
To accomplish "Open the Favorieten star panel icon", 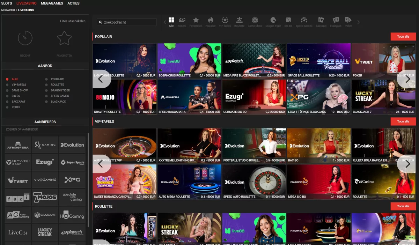I will [x=64, y=38].
